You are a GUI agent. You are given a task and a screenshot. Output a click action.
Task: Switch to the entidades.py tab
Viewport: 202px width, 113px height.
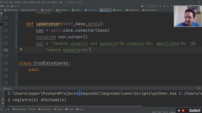pos(133,10)
